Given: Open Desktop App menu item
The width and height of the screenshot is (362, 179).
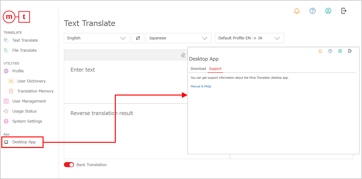Looking at the screenshot, I should (x=22, y=142).
